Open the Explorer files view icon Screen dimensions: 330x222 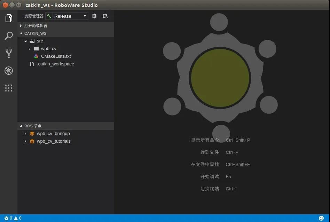pyautogui.click(x=9, y=18)
